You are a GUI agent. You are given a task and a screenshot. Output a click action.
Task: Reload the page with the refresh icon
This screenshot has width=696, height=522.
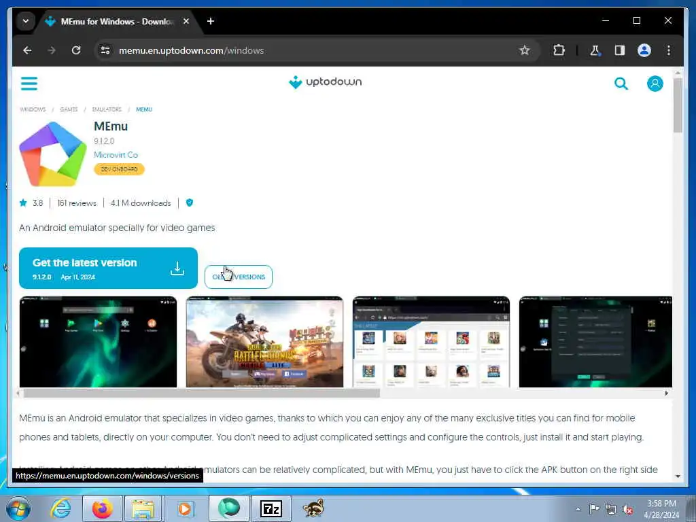point(76,50)
